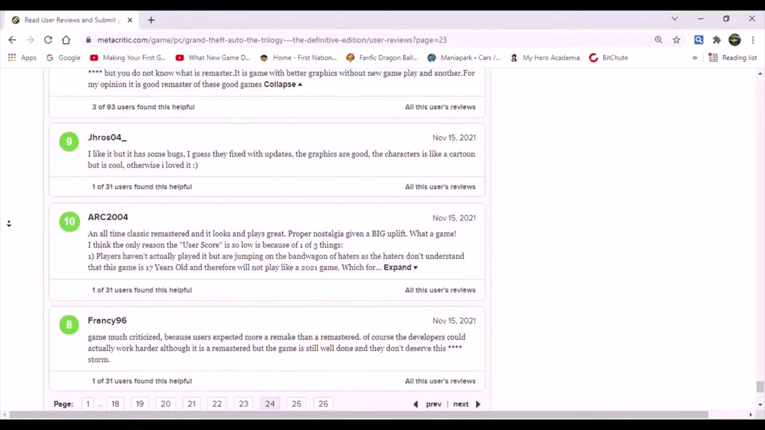This screenshot has height=430, width=765.
Task: View all of ARC2004's reviews
Action: coord(440,290)
